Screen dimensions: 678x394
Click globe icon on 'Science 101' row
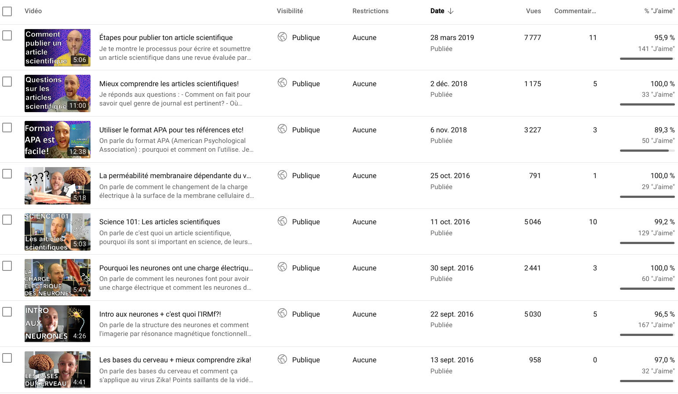click(282, 221)
